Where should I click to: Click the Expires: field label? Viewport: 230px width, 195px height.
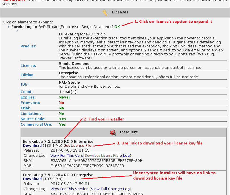pyautogui.click(x=28, y=97)
